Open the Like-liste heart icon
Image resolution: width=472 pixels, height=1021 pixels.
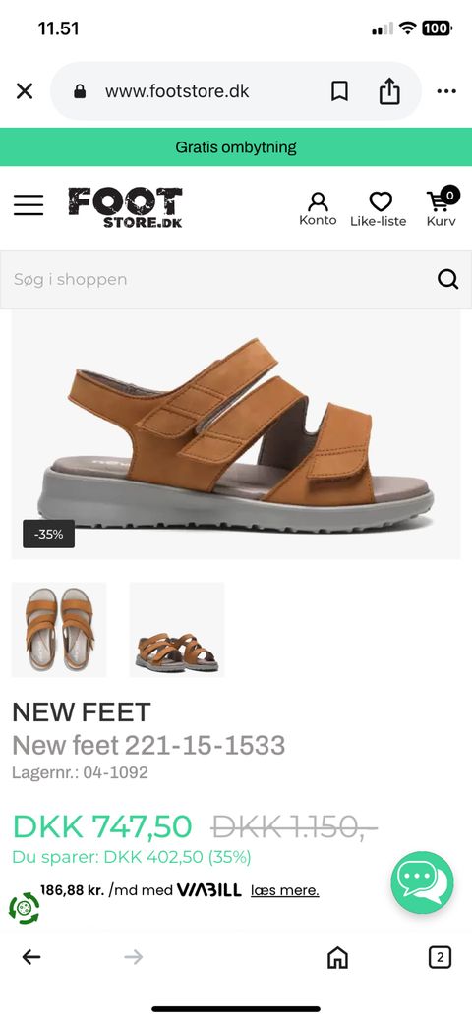pos(379,209)
